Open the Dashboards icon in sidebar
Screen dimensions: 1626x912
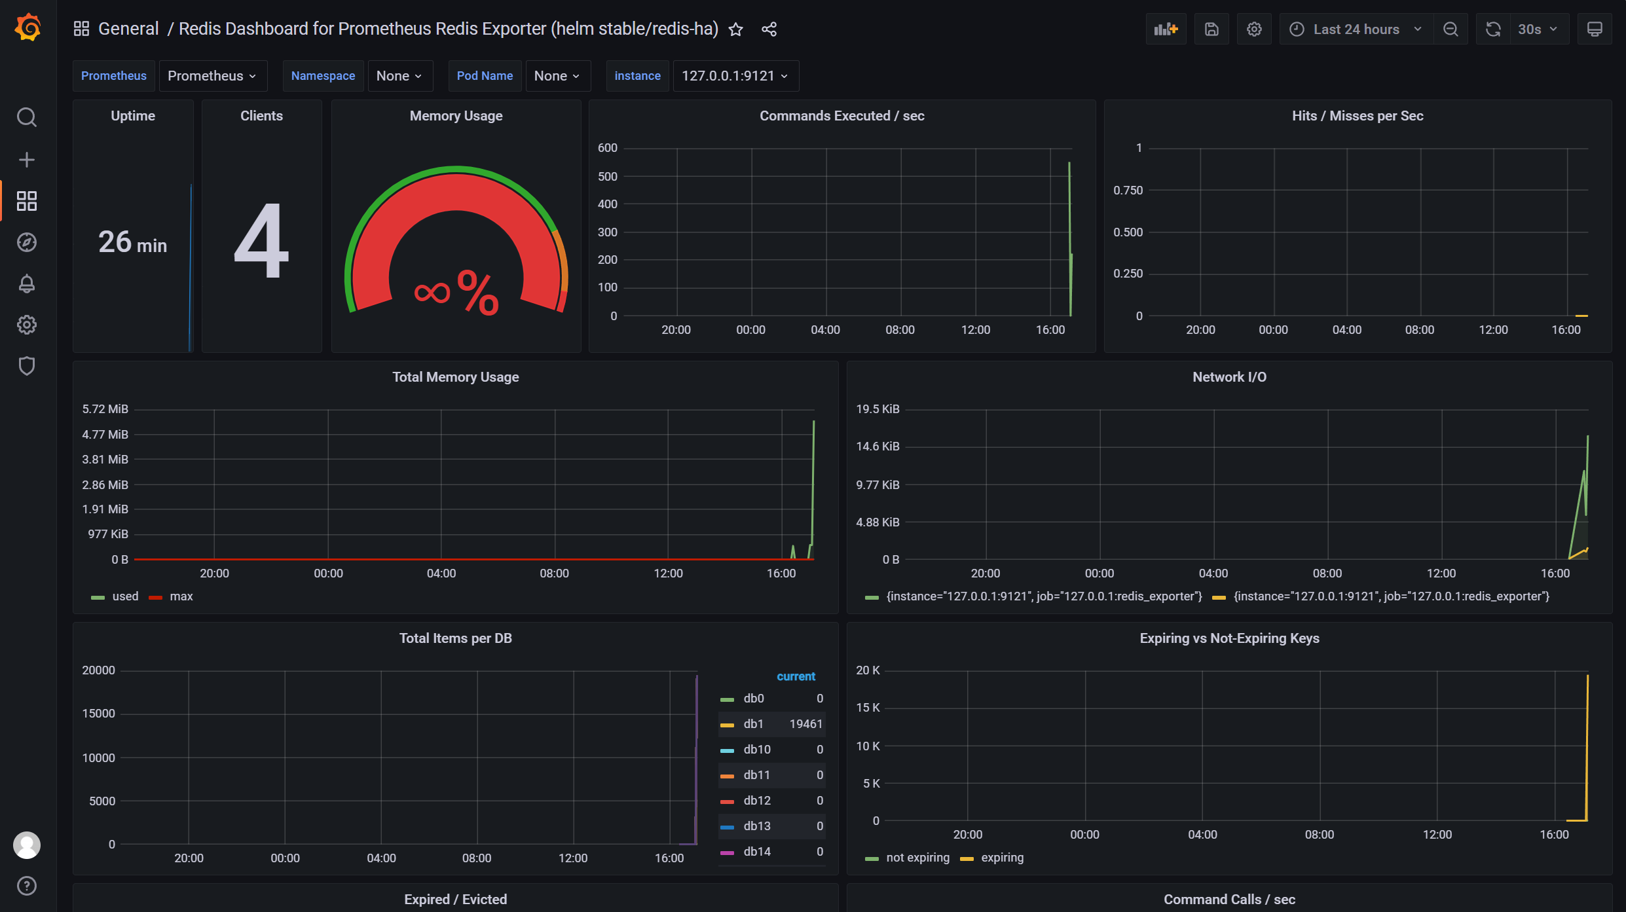[27, 201]
